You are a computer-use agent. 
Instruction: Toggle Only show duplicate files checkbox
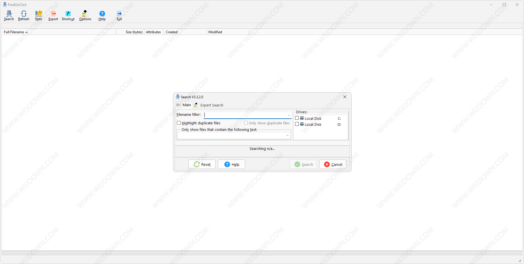[x=246, y=123]
